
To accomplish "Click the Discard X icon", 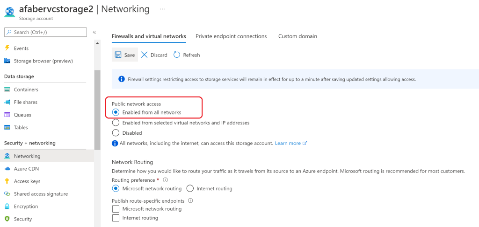I will tap(145, 55).
